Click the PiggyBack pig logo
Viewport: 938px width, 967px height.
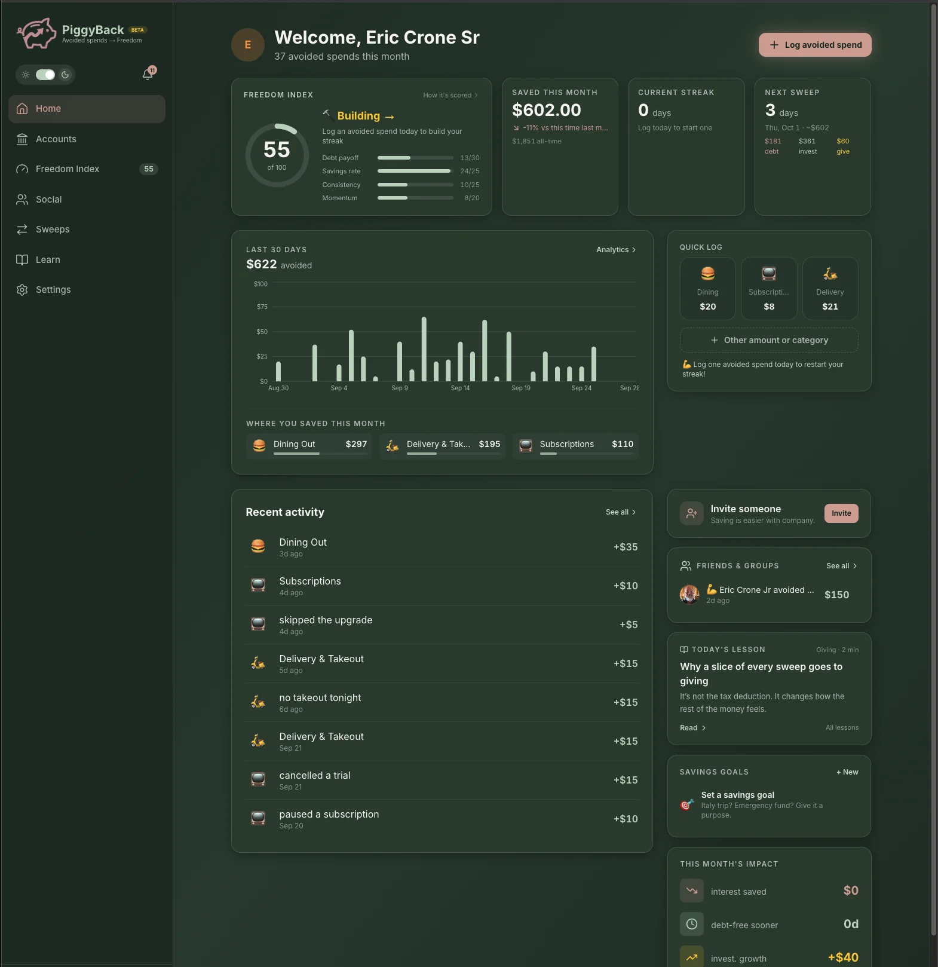pos(36,33)
